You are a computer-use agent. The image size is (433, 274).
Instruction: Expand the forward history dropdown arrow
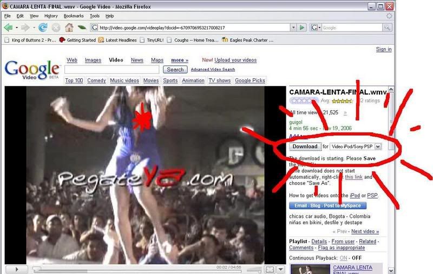(x=34, y=28)
